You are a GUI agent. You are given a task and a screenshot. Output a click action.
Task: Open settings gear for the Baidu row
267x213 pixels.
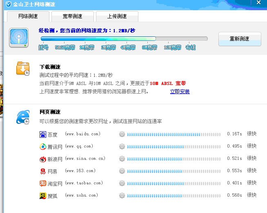click(x=122, y=134)
